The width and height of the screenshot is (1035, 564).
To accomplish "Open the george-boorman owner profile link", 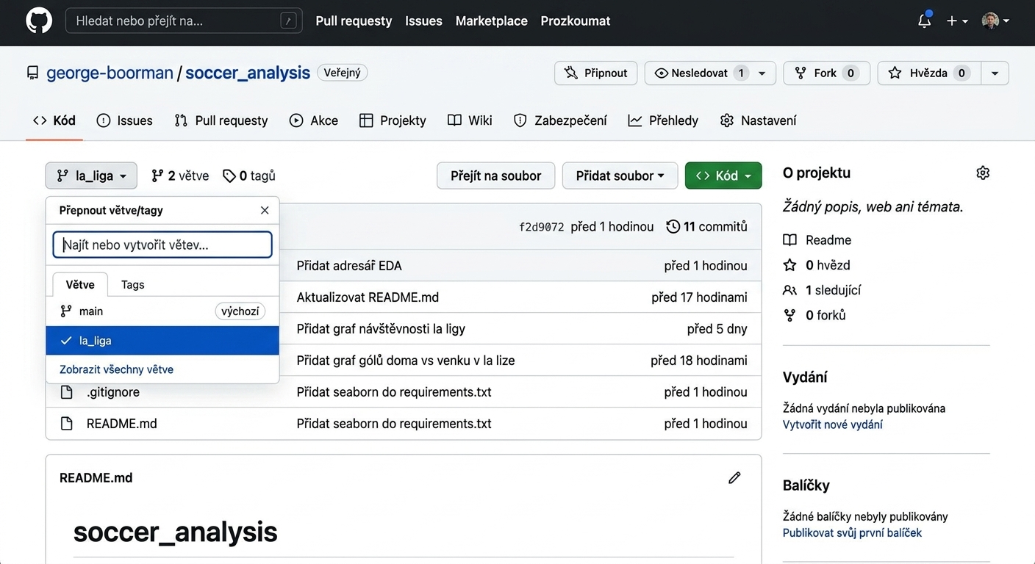I will pyautogui.click(x=110, y=73).
